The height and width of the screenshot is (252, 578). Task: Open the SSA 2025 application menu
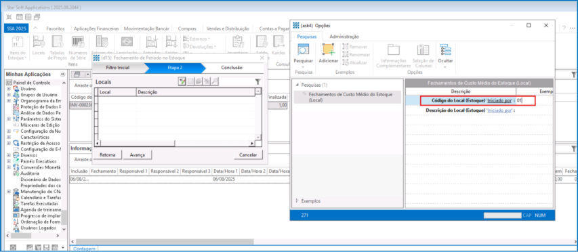[16, 28]
